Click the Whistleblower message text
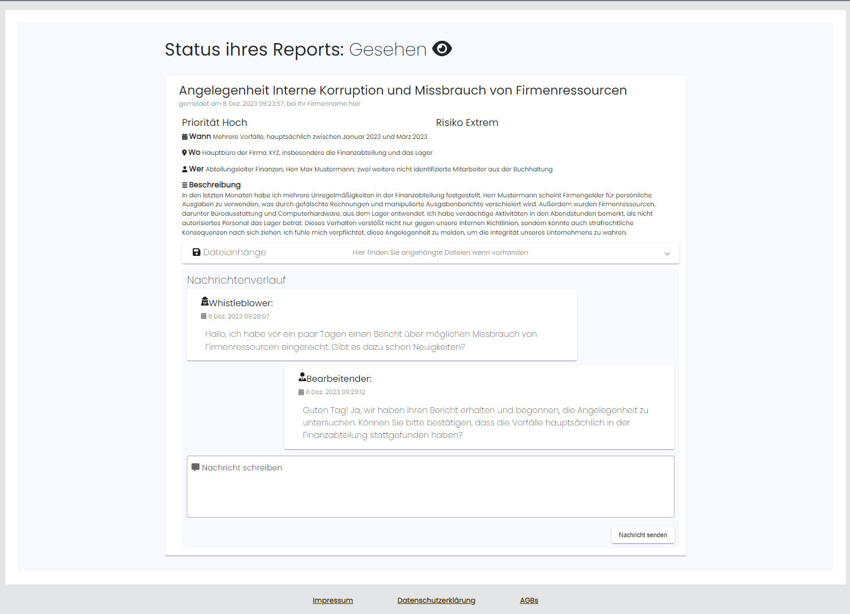This screenshot has width=850, height=614. coord(371,340)
